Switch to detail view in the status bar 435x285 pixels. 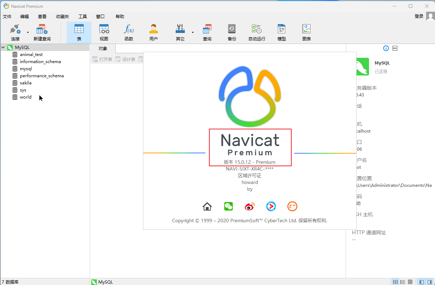click(403, 282)
